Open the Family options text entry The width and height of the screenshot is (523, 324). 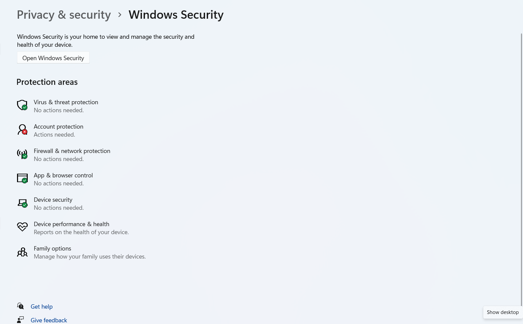coord(52,249)
